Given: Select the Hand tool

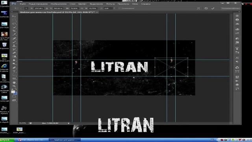Looking at the screenshot, I should tap(14, 82).
